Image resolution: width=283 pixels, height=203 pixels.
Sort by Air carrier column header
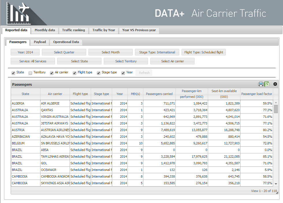click(55, 94)
